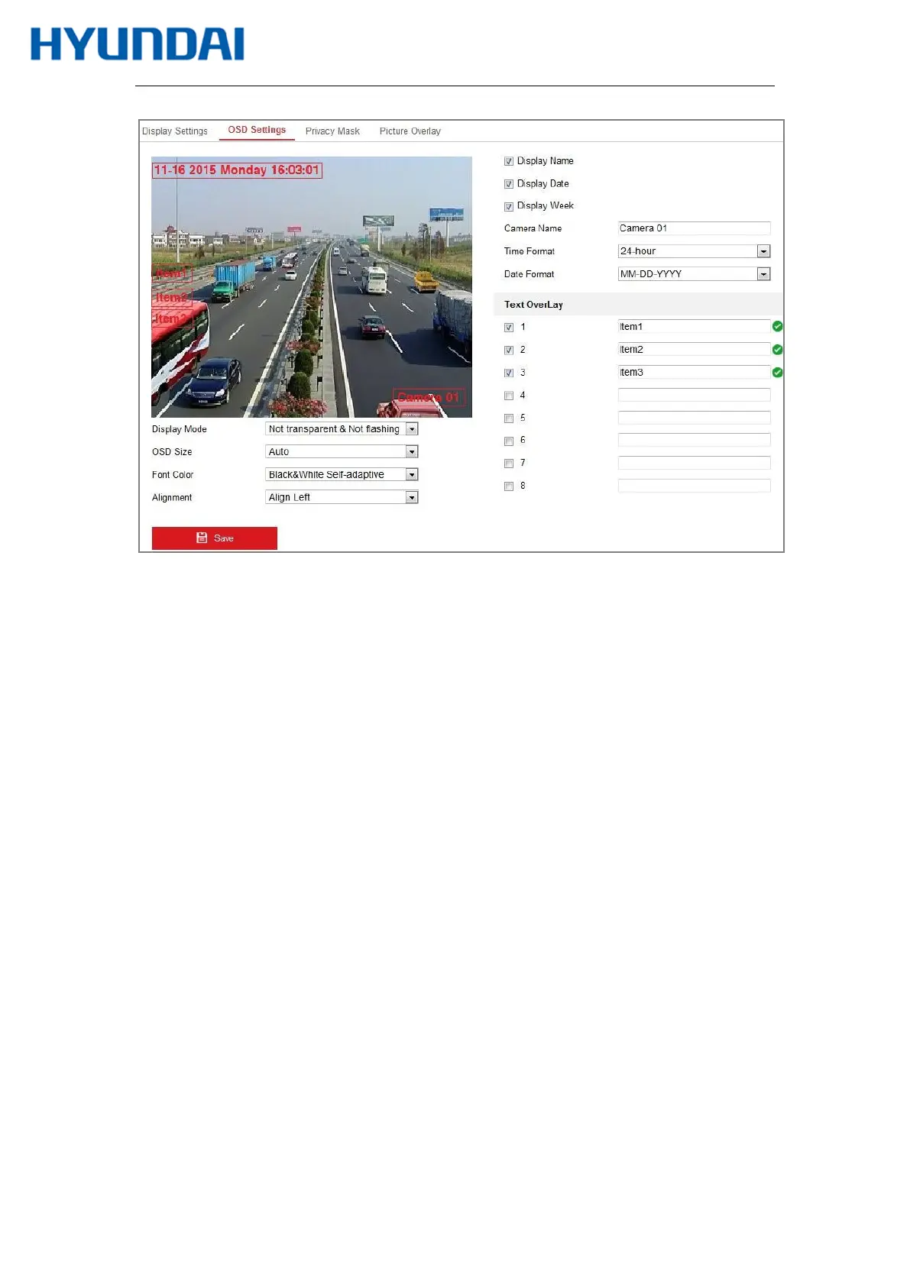The image size is (910, 1286).
Task: Click the OSD Size label
Action: tap(172, 452)
